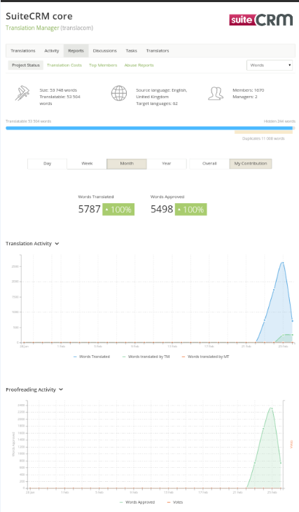Toggle Words translated by MT legend
The width and height of the screenshot is (299, 512).
tap(205, 357)
